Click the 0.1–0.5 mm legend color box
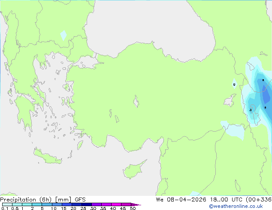The image size is (272, 210). coord(7,204)
